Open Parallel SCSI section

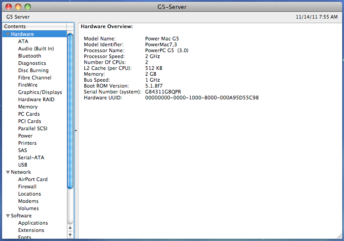coord(33,128)
